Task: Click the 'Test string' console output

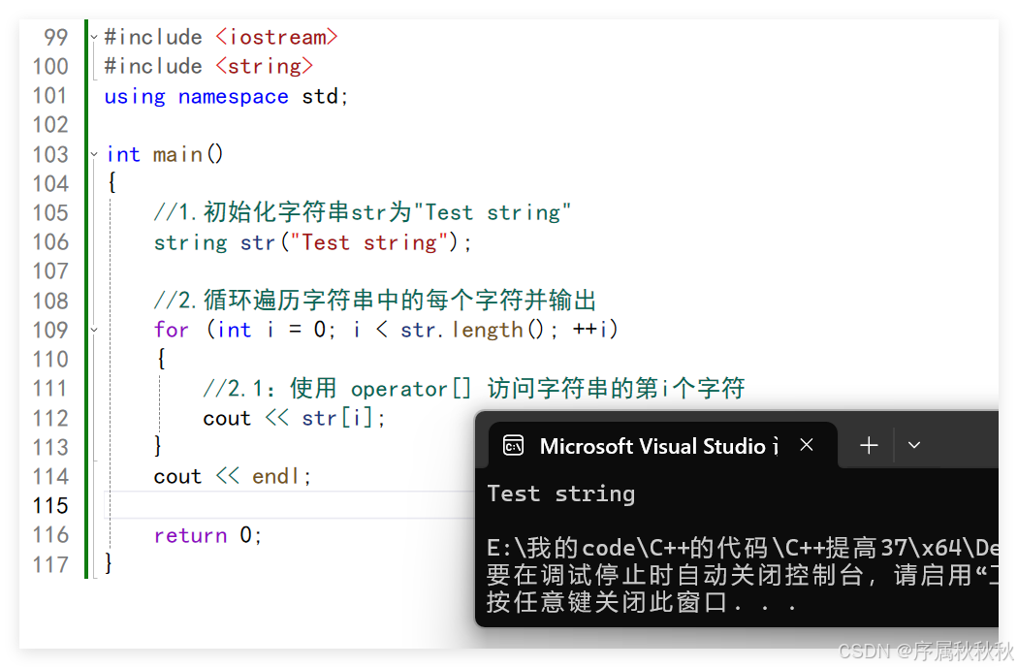Action: [x=561, y=494]
